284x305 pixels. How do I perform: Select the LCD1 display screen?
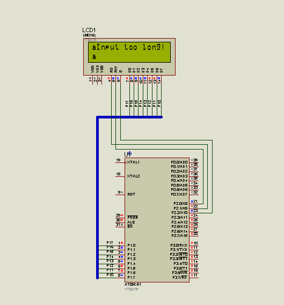point(129,52)
